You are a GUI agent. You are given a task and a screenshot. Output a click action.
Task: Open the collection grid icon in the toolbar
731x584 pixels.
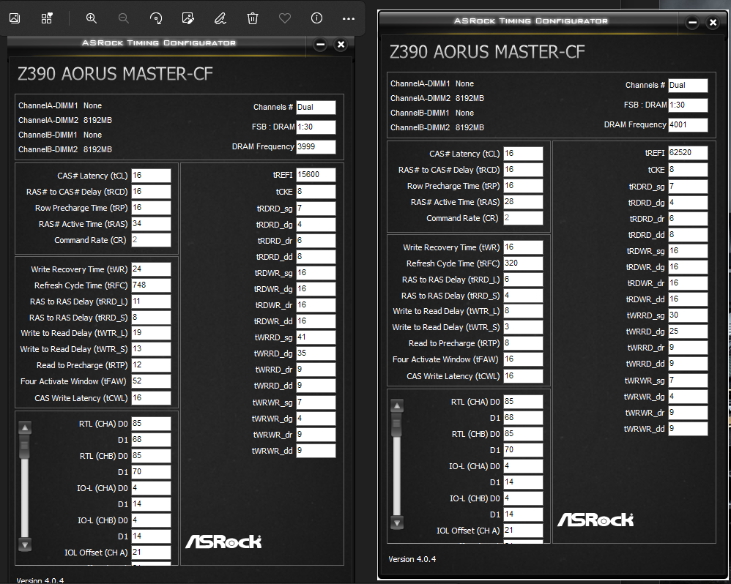click(47, 18)
